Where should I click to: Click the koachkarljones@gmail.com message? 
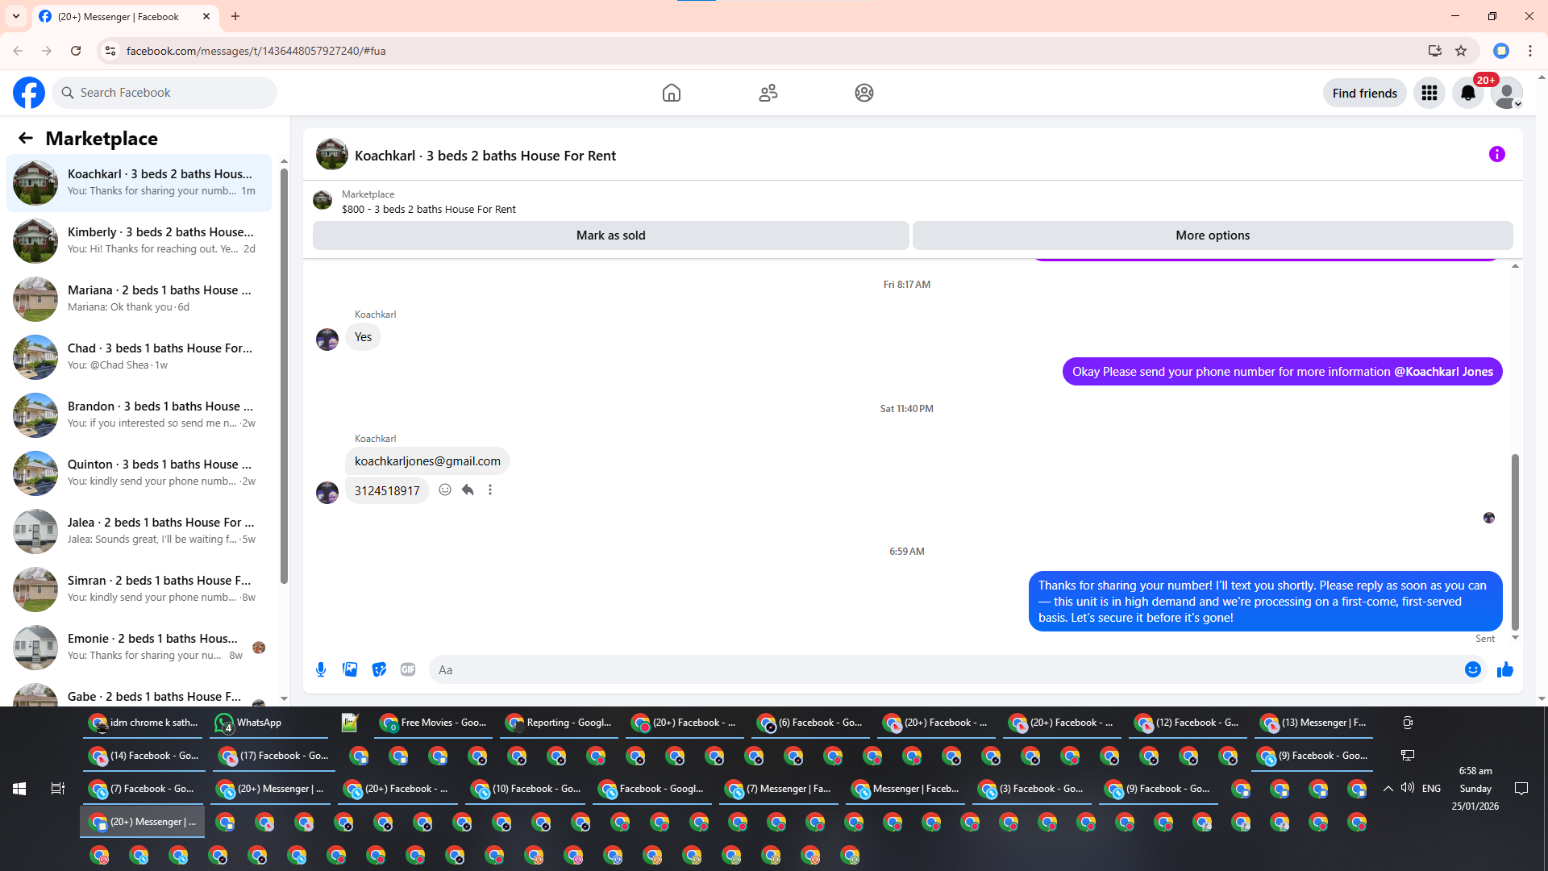click(x=427, y=461)
